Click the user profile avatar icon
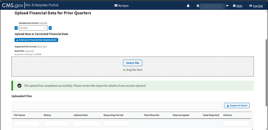Viewport: 268px width, 130px height. pyautogui.click(x=198, y=6)
